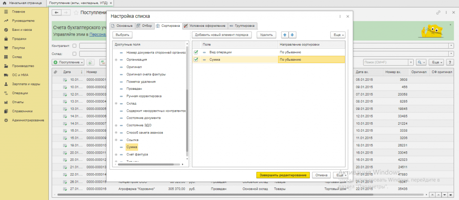Switch to the Отбор tab
The width and height of the screenshot is (459, 200).
144,26
